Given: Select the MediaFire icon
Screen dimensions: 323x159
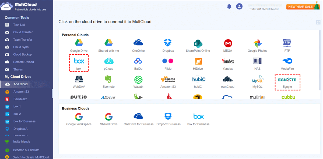Looking at the screenshot, I should (287, 61).
